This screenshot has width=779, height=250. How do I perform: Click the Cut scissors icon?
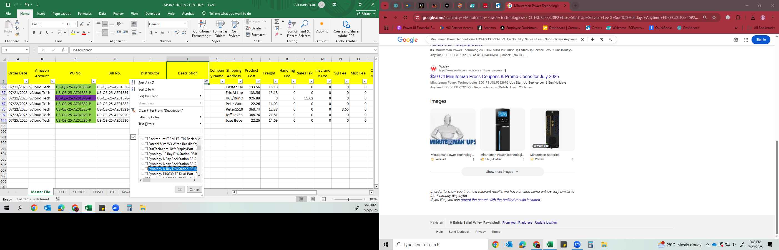click(x=17, y=22)
